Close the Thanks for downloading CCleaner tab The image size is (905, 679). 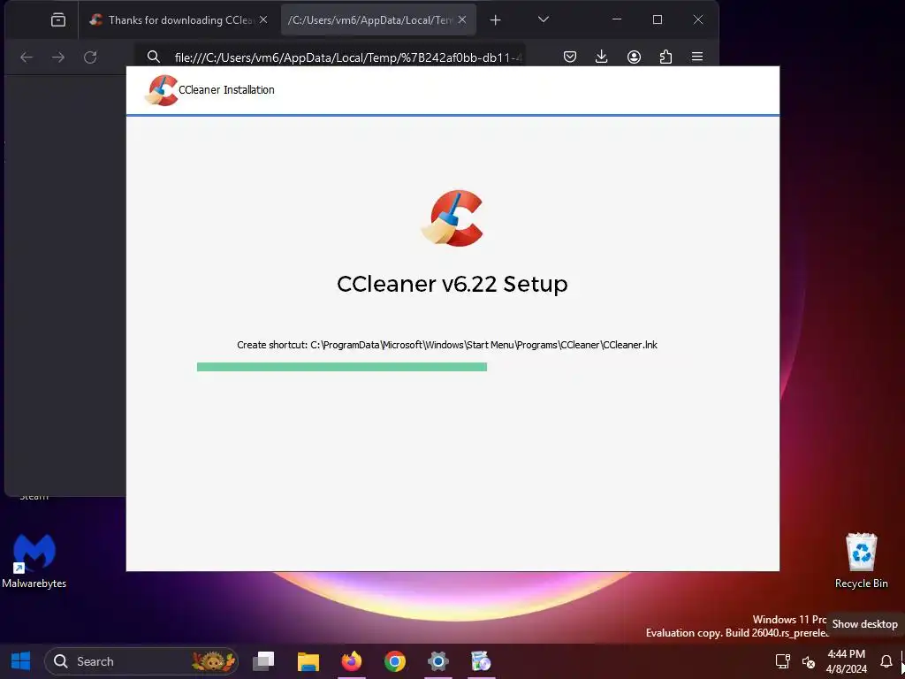click(x=263, y=19)
